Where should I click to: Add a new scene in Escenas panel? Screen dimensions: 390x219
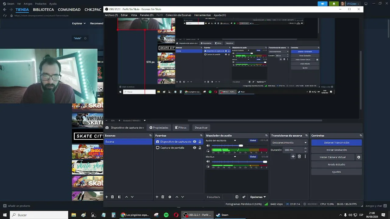click(107, 197)
